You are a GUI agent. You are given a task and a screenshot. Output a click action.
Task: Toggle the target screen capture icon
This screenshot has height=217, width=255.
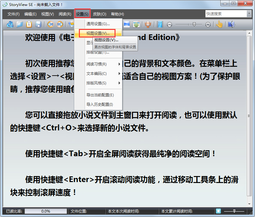point(136,24)
